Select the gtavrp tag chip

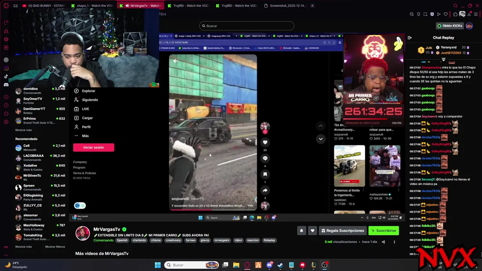pos(205,240)
